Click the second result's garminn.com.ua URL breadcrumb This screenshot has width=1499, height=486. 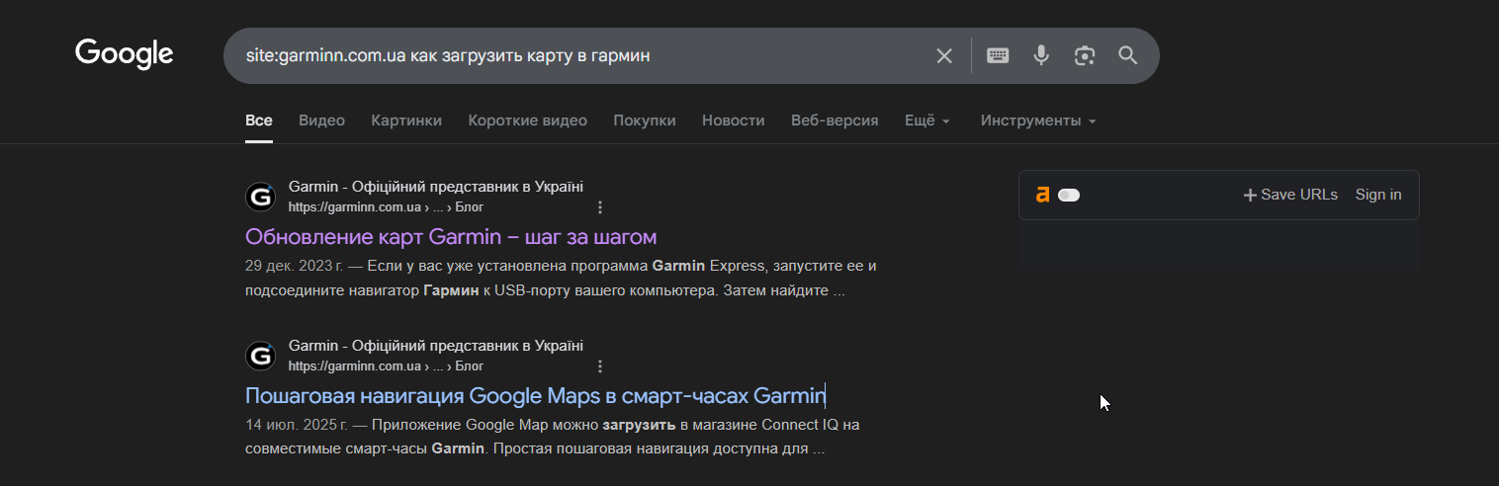pyautogui.click(x=386, y=366)
